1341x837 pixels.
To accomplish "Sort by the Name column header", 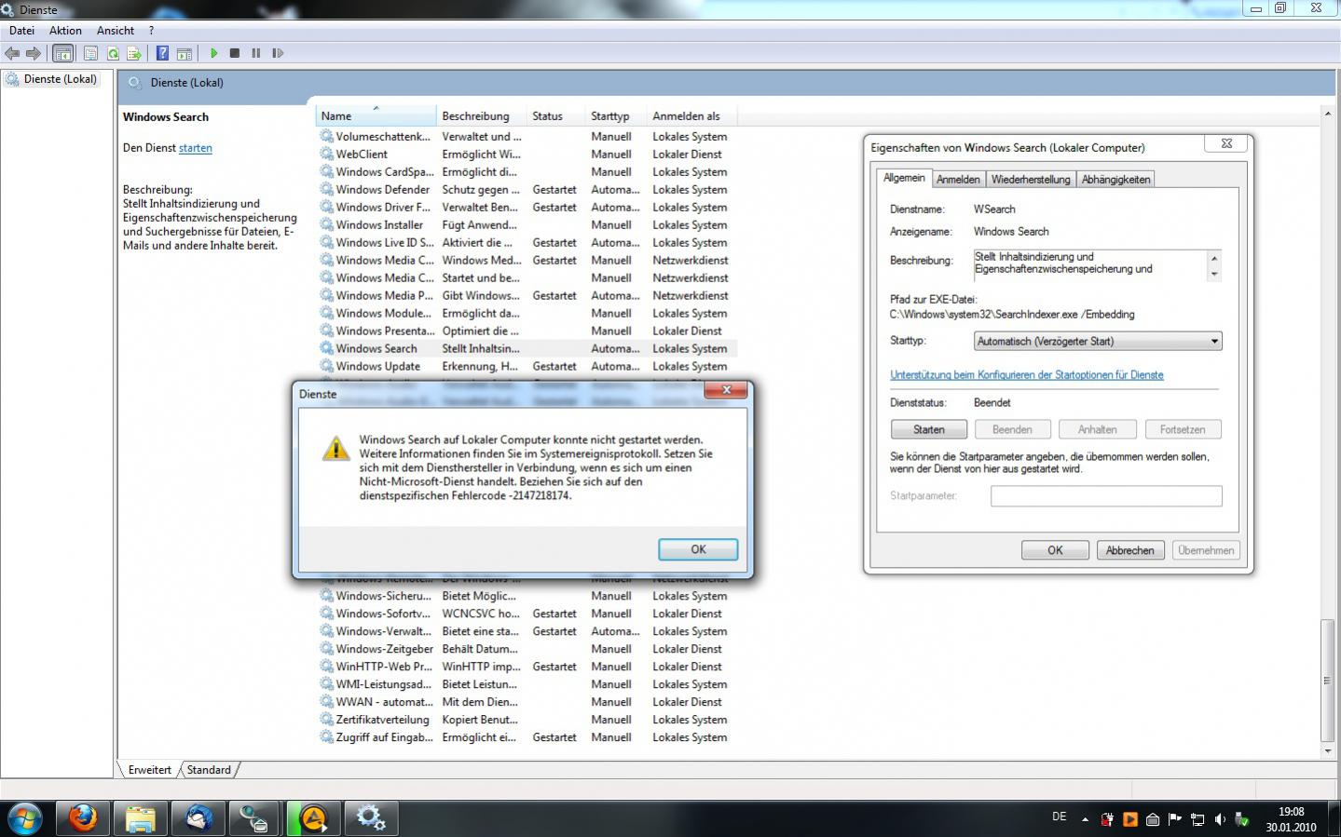I will [376, 116].
